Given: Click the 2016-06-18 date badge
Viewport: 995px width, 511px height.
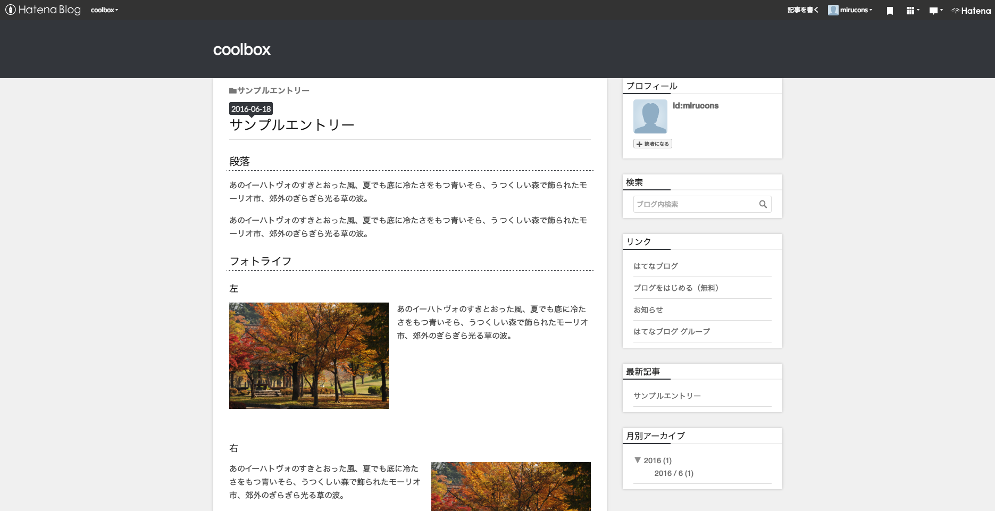Looking at the screenshot, I should (251, 109).
